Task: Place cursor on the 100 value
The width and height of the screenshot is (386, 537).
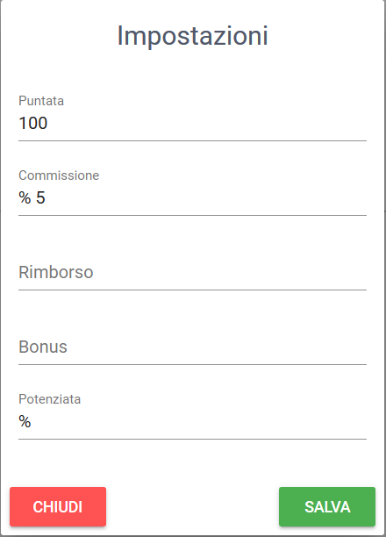Action: tap(32, 124)
